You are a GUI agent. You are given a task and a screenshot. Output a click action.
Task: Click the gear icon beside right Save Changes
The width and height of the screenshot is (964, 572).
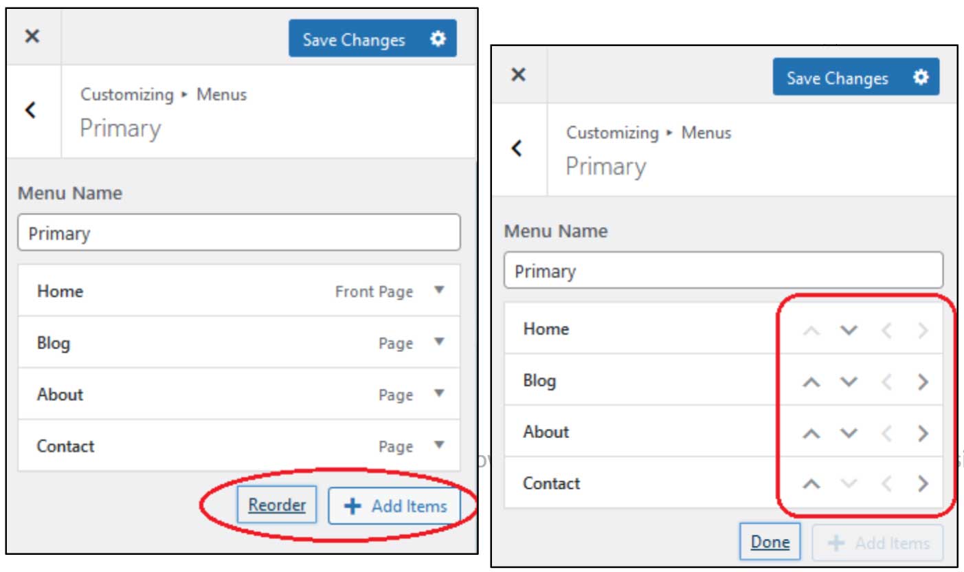[x=920, y=78]
